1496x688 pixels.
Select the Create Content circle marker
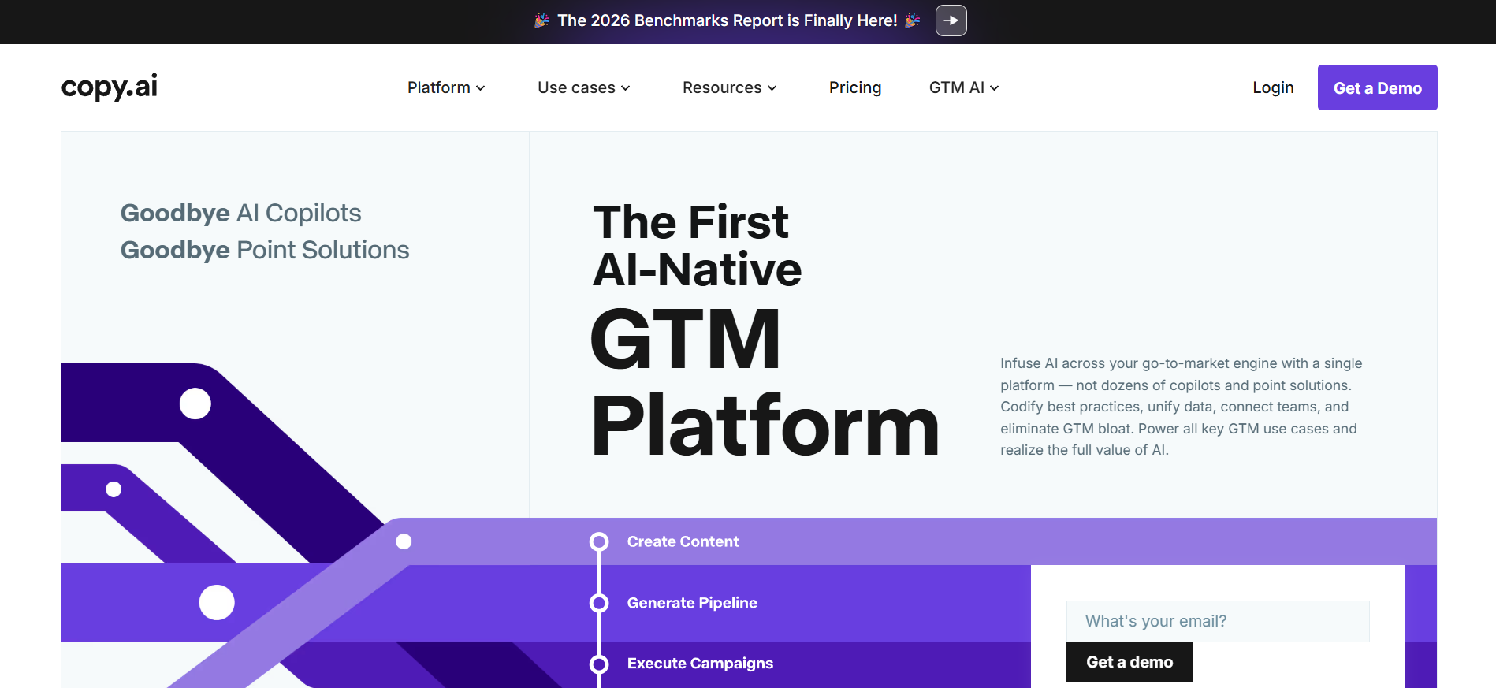[x=599, y=541]
